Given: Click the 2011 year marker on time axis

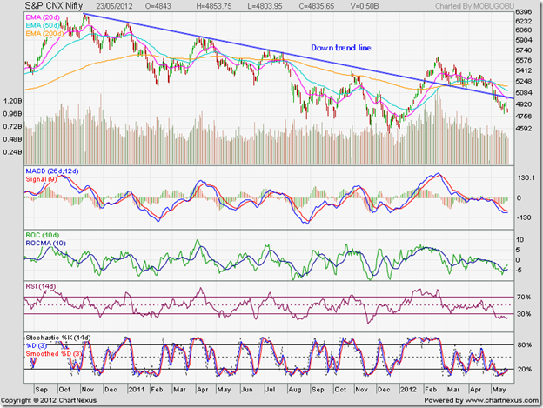Looking at the screenshot, I should tap(136, 390).
